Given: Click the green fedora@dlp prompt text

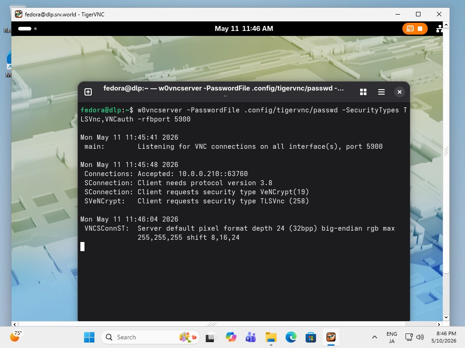Looking at the screenshot, I should [101, 110].
